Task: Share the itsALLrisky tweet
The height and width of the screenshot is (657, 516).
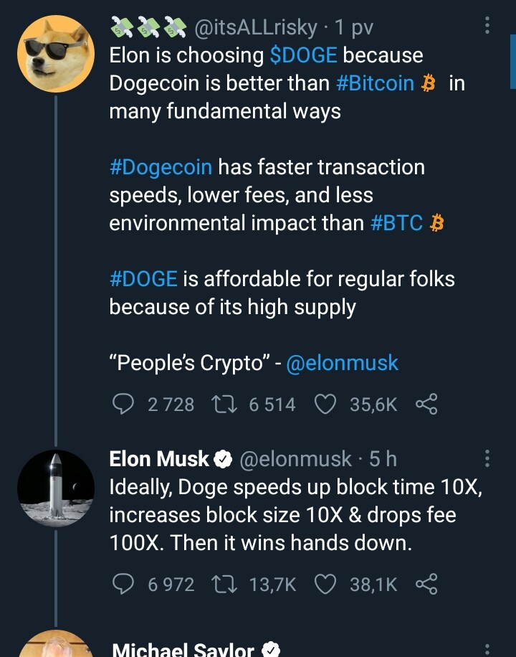Action: 426,405
